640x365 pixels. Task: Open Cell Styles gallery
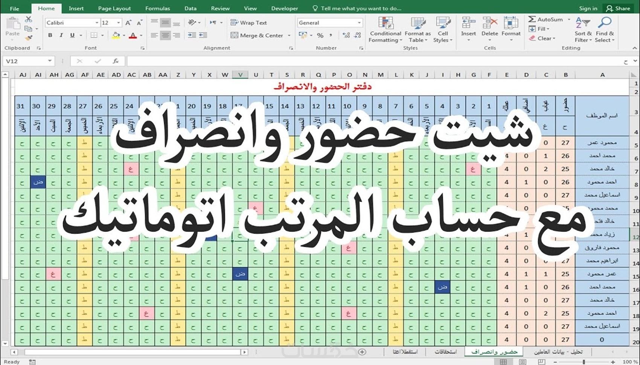click(x=443, y=30)
